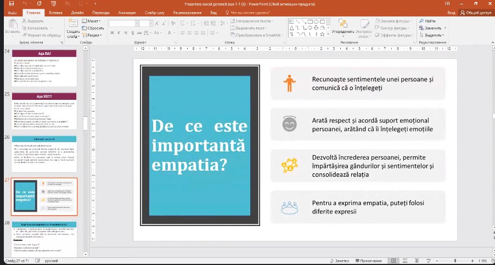Open the Select (Выделить) dropdown
Image resolution: width=495 pixels, height=265 pixels.
[x=434, y=35]
